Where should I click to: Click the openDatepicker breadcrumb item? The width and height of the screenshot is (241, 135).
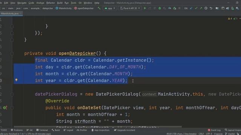[x=84, y=8]
